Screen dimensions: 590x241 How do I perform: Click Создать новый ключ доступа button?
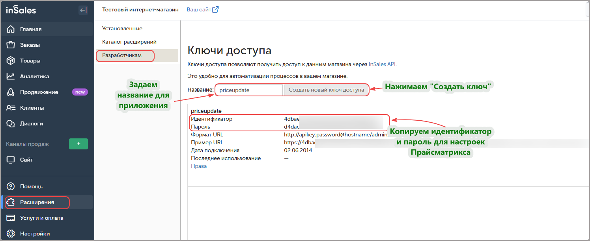[x=326, y=90]
